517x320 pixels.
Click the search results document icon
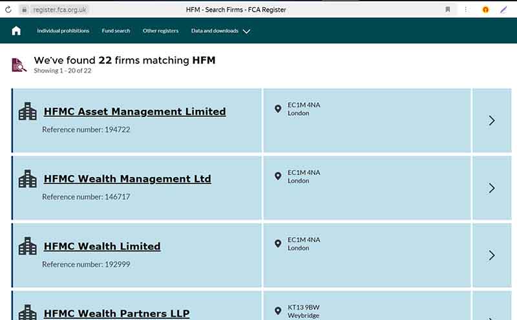pyautogui.click(x=19, y=65)
